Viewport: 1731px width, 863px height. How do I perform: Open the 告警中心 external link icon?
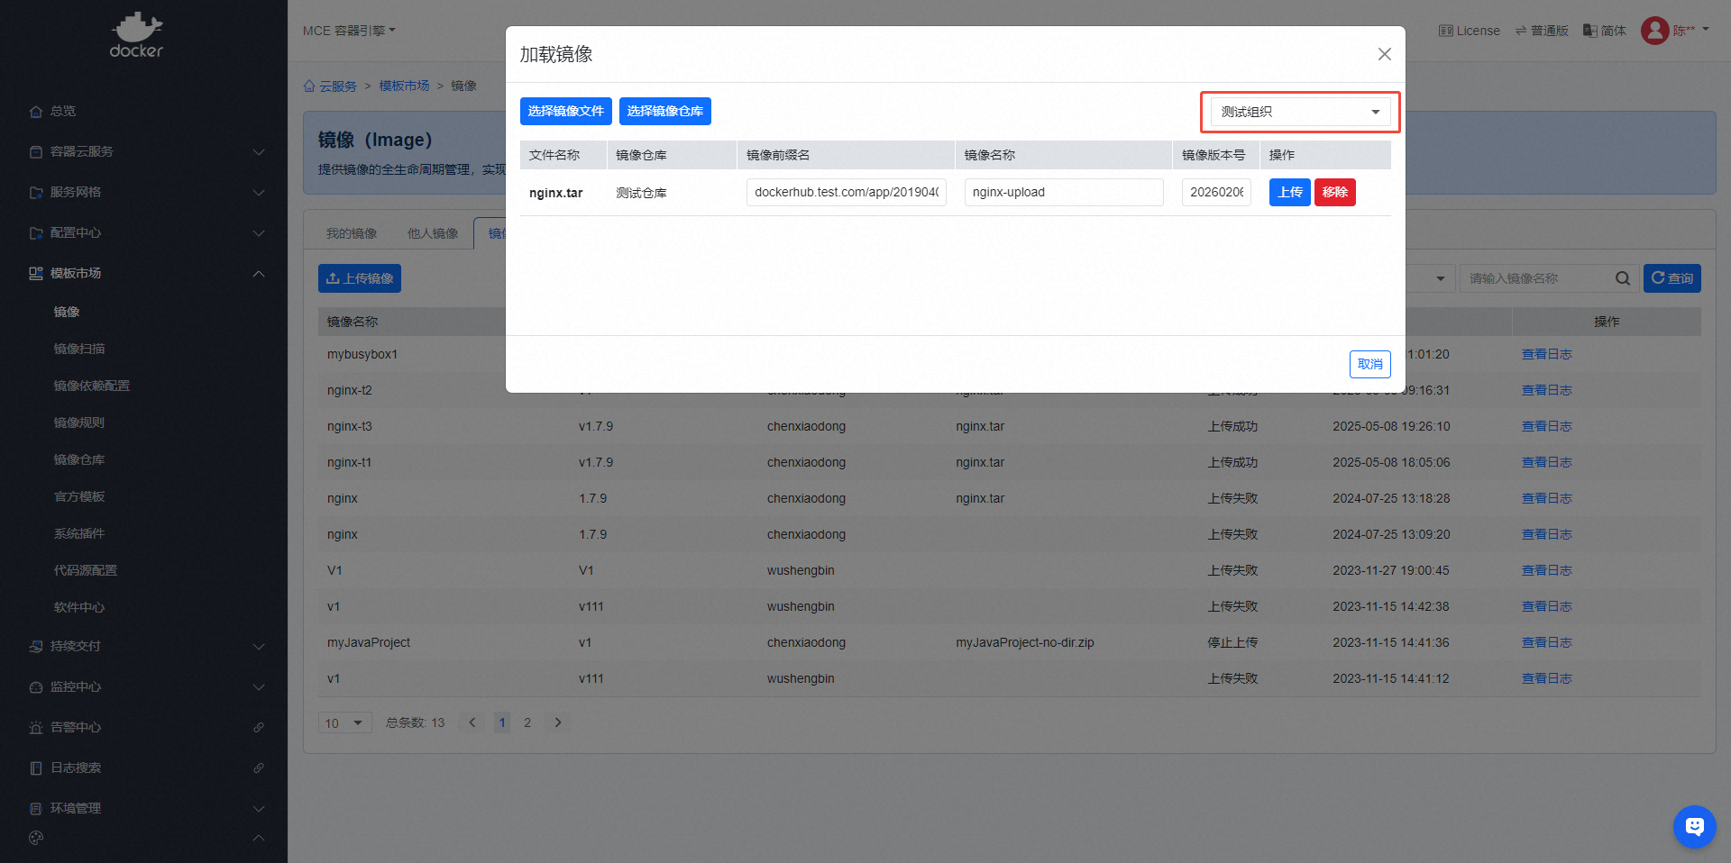click(x=259, y=727)
